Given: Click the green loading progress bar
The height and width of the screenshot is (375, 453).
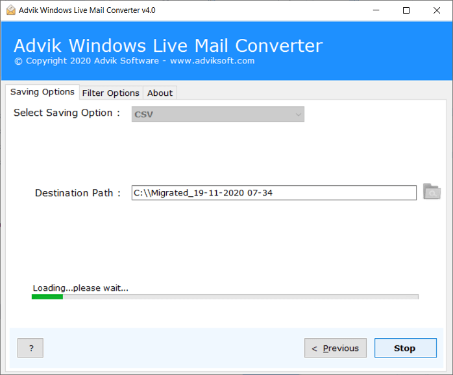Looking at the screenshot, I should 225,297.
